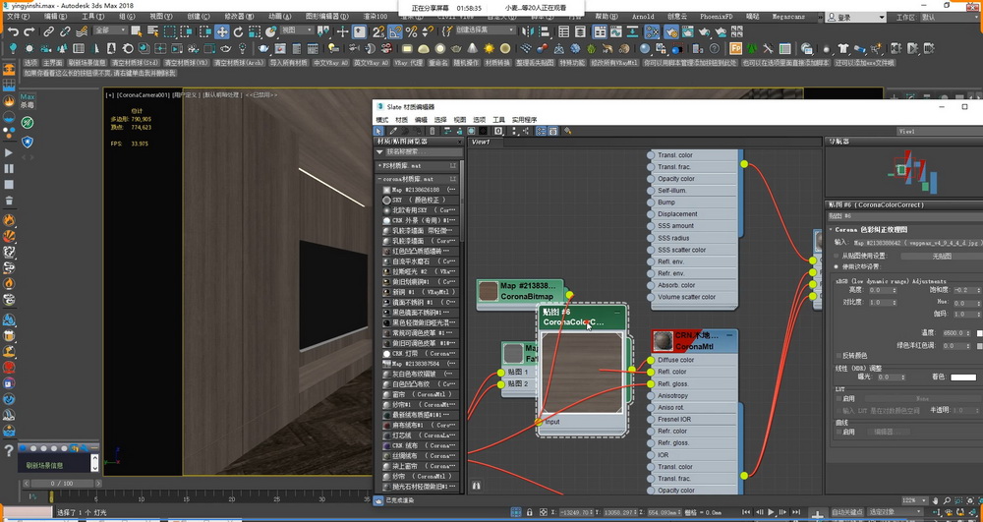The height and width of the screenshot is (522, 983).
Task: Click the T-shirt icon in second toolbar
Action: coord(843,48)
